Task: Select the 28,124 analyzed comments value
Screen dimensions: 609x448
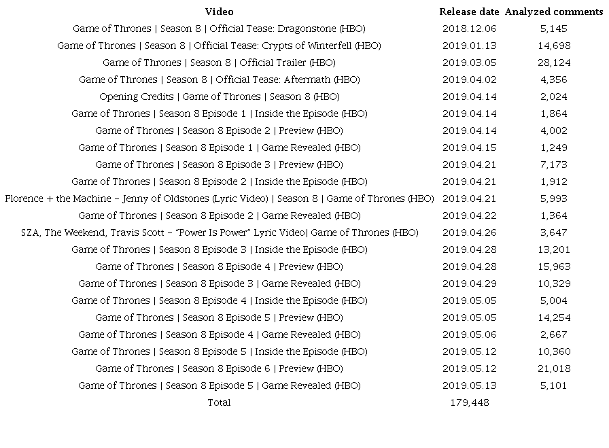Action: pyautogui.click(x=551, y=63)
